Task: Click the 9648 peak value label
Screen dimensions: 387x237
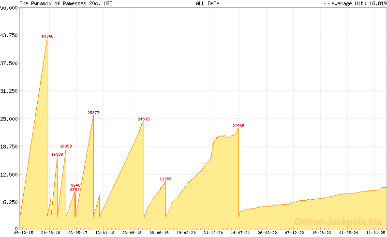Action: (x=75, y=185)
